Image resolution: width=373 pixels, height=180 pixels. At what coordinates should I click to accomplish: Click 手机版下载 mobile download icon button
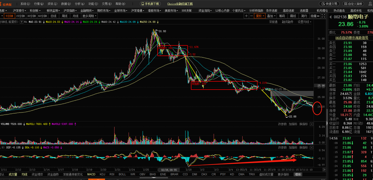pos(150,4)
